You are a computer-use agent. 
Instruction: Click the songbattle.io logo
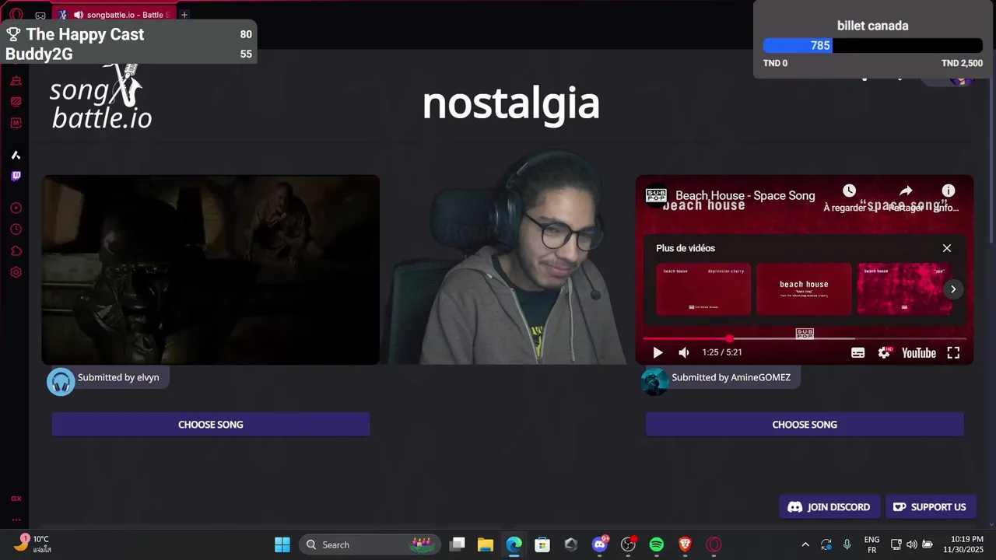pyautogui.click(x=101, y=97)
